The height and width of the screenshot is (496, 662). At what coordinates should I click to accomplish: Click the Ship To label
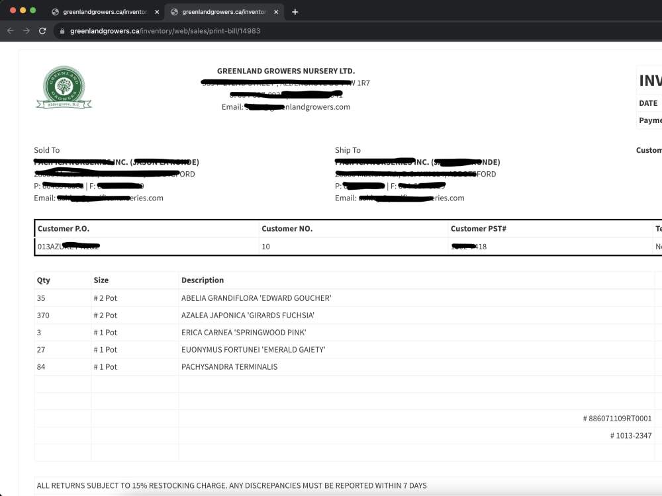tap(348, 150)
